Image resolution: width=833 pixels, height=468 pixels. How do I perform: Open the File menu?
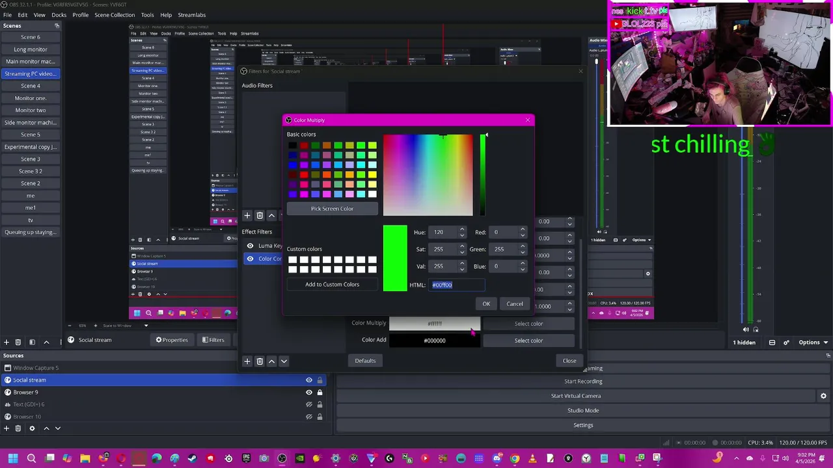[7, 15]
